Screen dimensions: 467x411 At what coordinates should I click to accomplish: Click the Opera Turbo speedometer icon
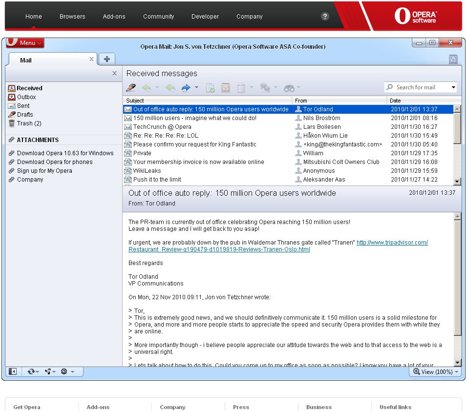pyautogui.click(x=64, y=371)
